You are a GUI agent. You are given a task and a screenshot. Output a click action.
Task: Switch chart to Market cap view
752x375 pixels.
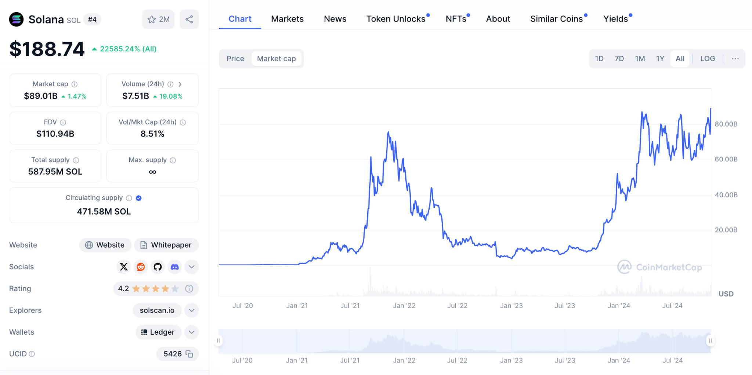click(x=276, y=59)
